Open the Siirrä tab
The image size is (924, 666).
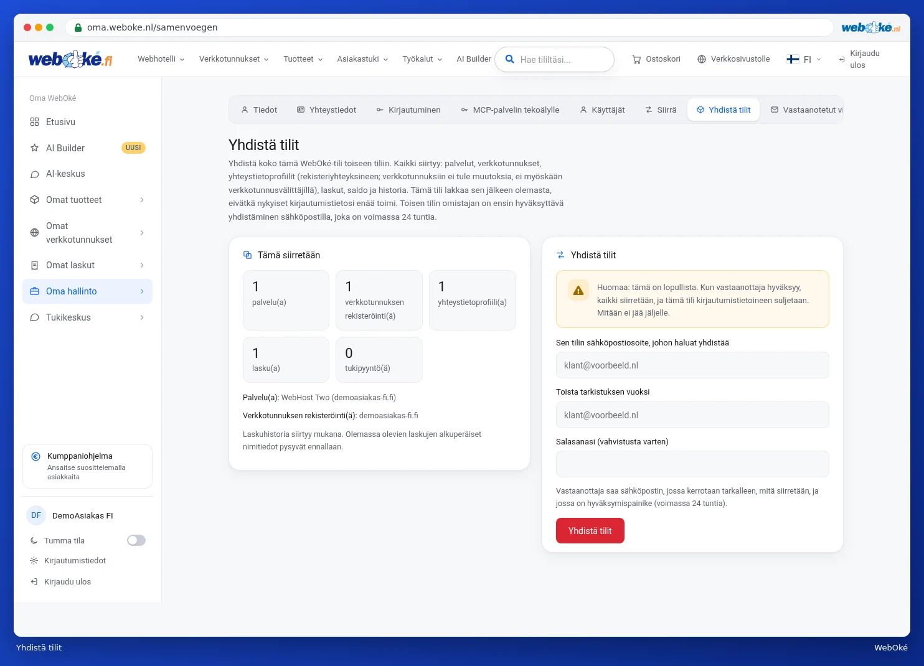coord(661,110)
